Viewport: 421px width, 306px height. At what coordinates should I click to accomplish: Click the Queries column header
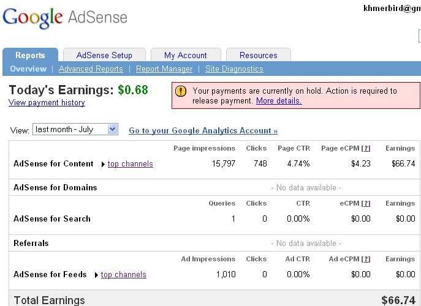[x=222, y=204]
